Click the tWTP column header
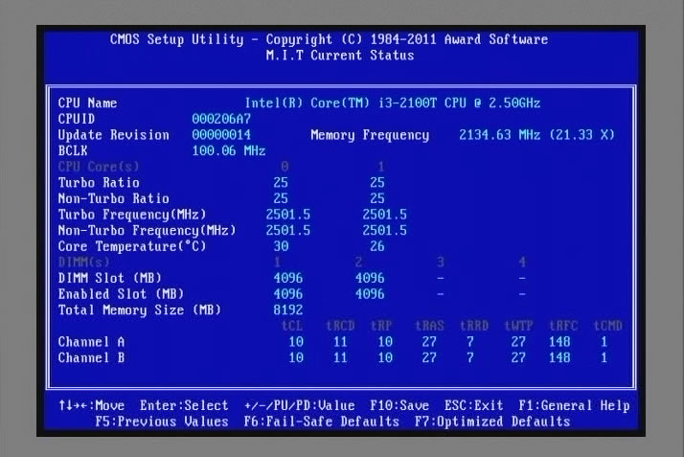Viewport: 684px width, 457px height. (518, 326)
